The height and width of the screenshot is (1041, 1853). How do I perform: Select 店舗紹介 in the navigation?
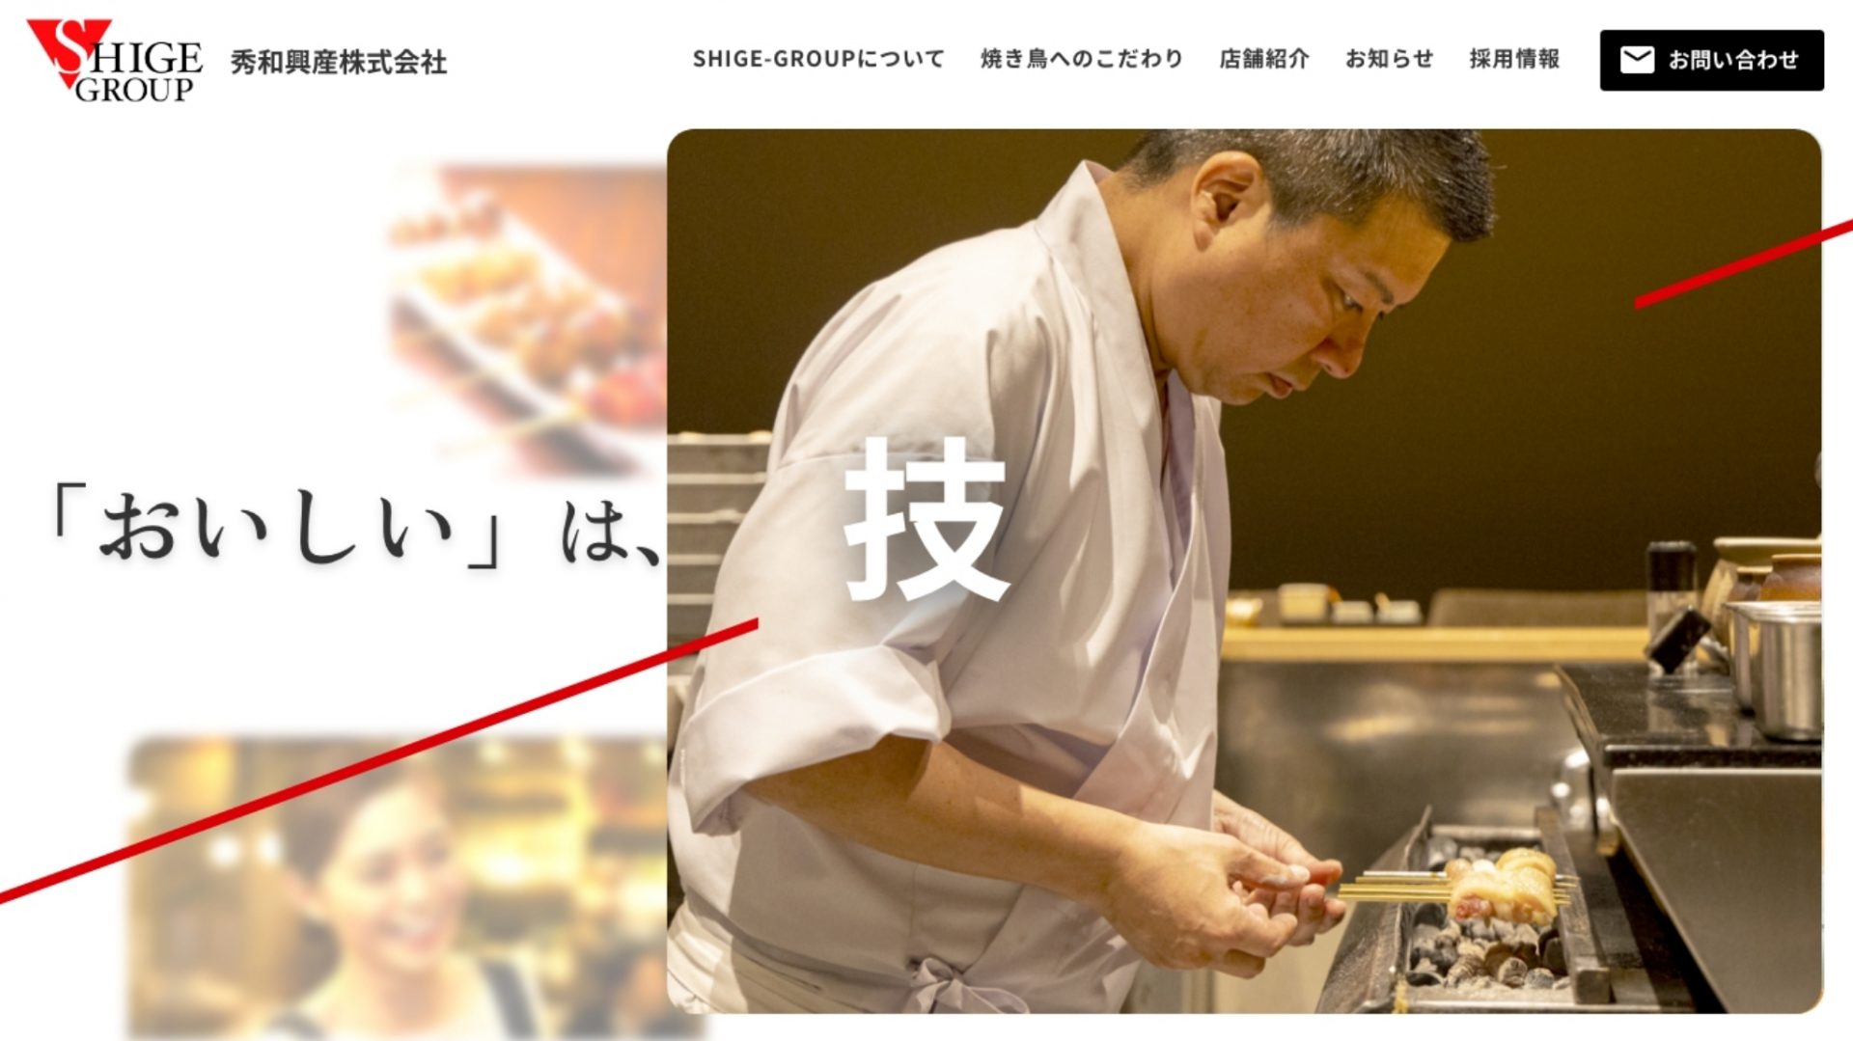1263,59
